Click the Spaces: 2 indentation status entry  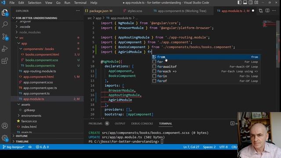click(209, 147)
